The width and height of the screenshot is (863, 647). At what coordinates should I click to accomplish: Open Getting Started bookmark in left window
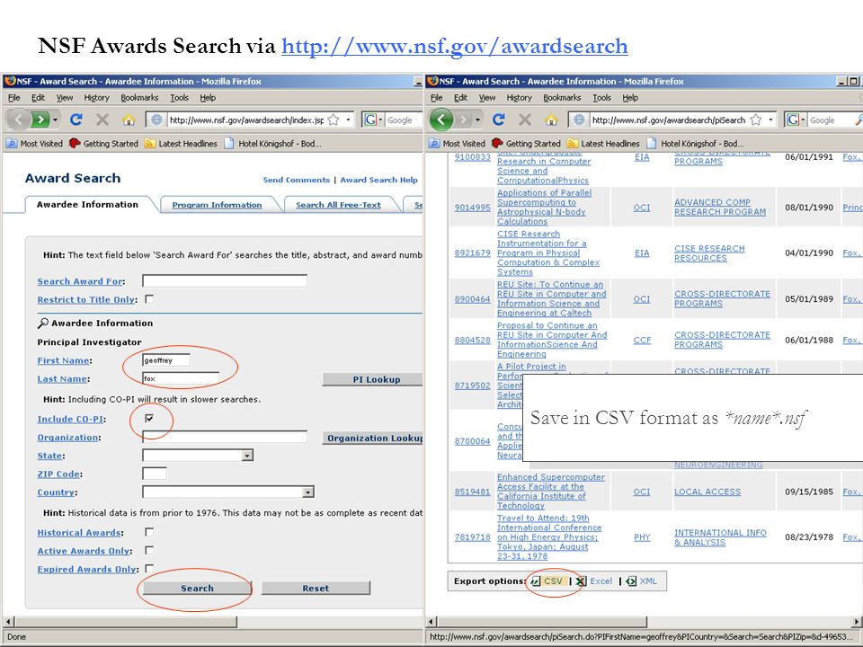[x=103, y=144]
